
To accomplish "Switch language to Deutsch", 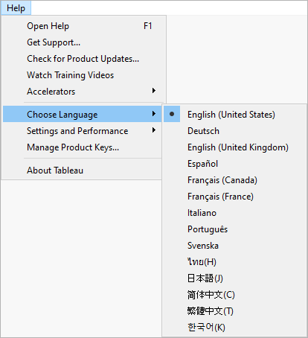I will (x=234, y=131).
